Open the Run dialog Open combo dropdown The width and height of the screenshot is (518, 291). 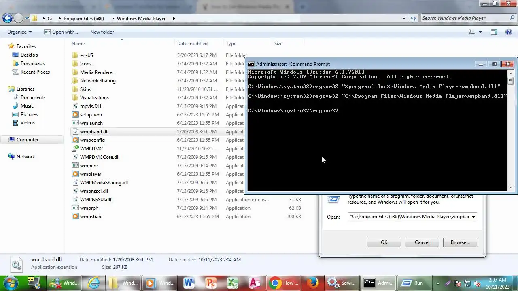click(473, 217)
